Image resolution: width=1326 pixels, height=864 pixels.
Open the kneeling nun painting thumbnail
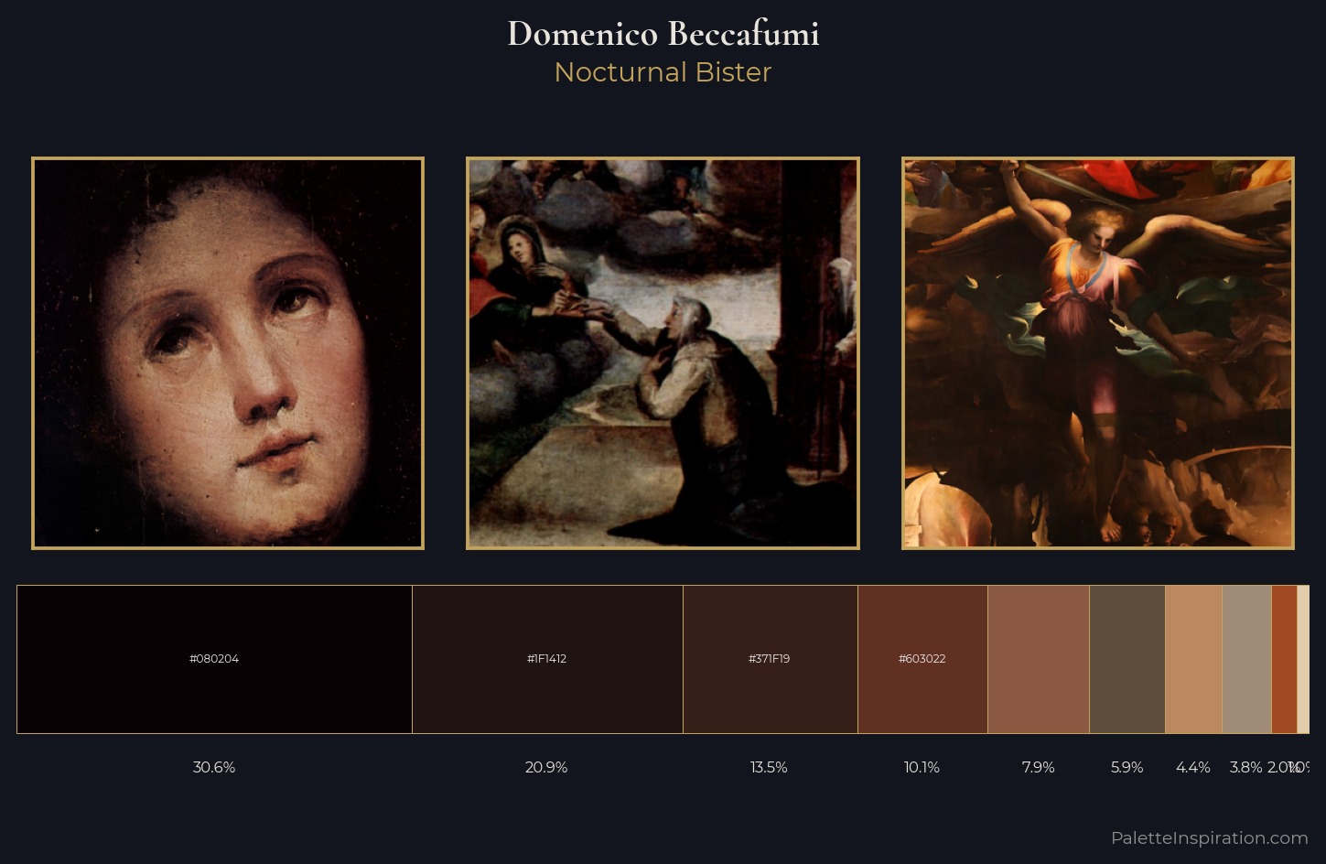[663, 353]
